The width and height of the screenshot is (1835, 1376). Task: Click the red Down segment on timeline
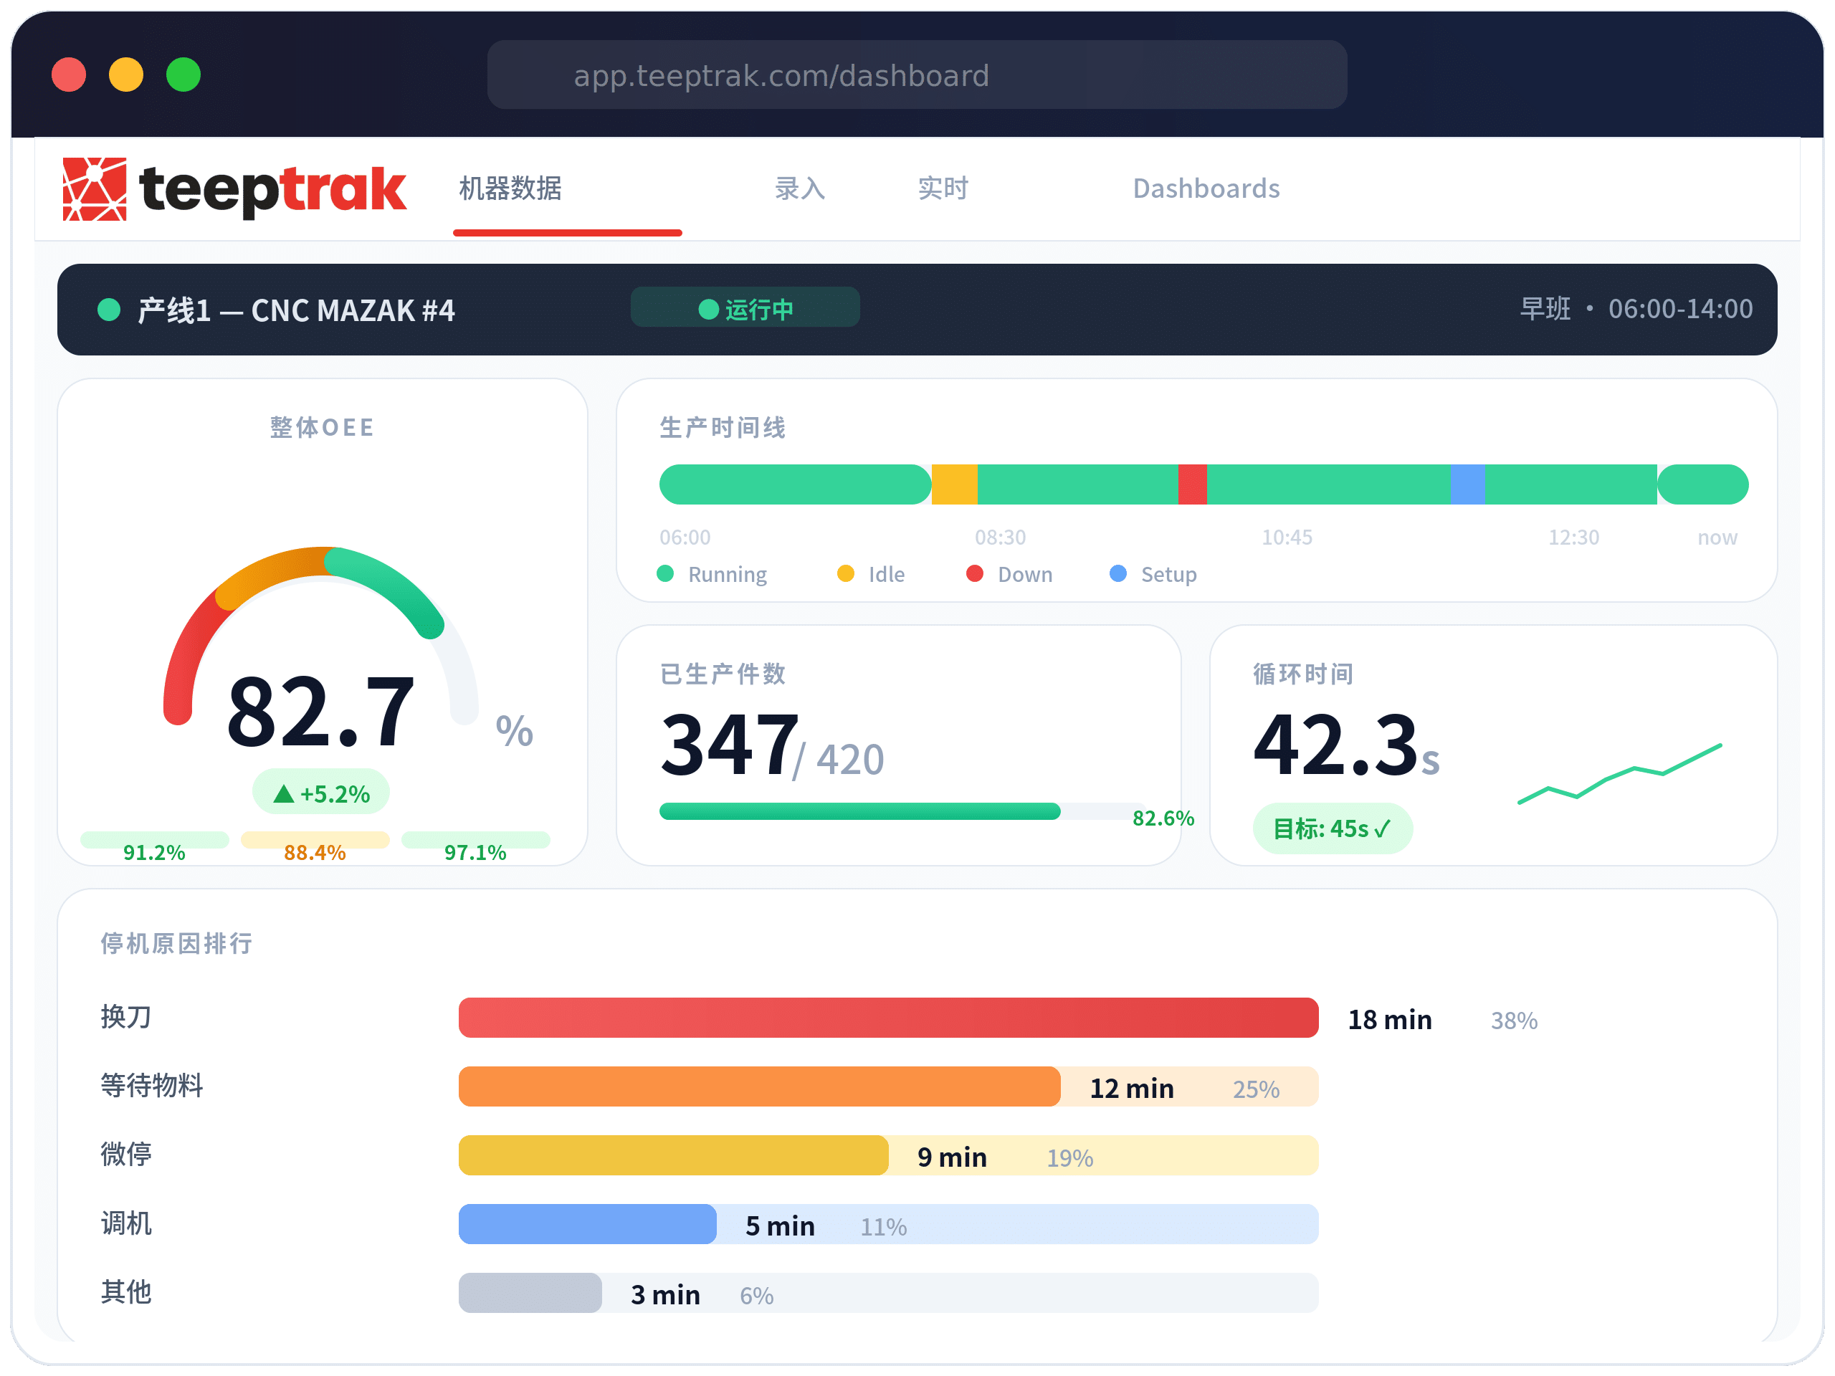point(1192,484)
